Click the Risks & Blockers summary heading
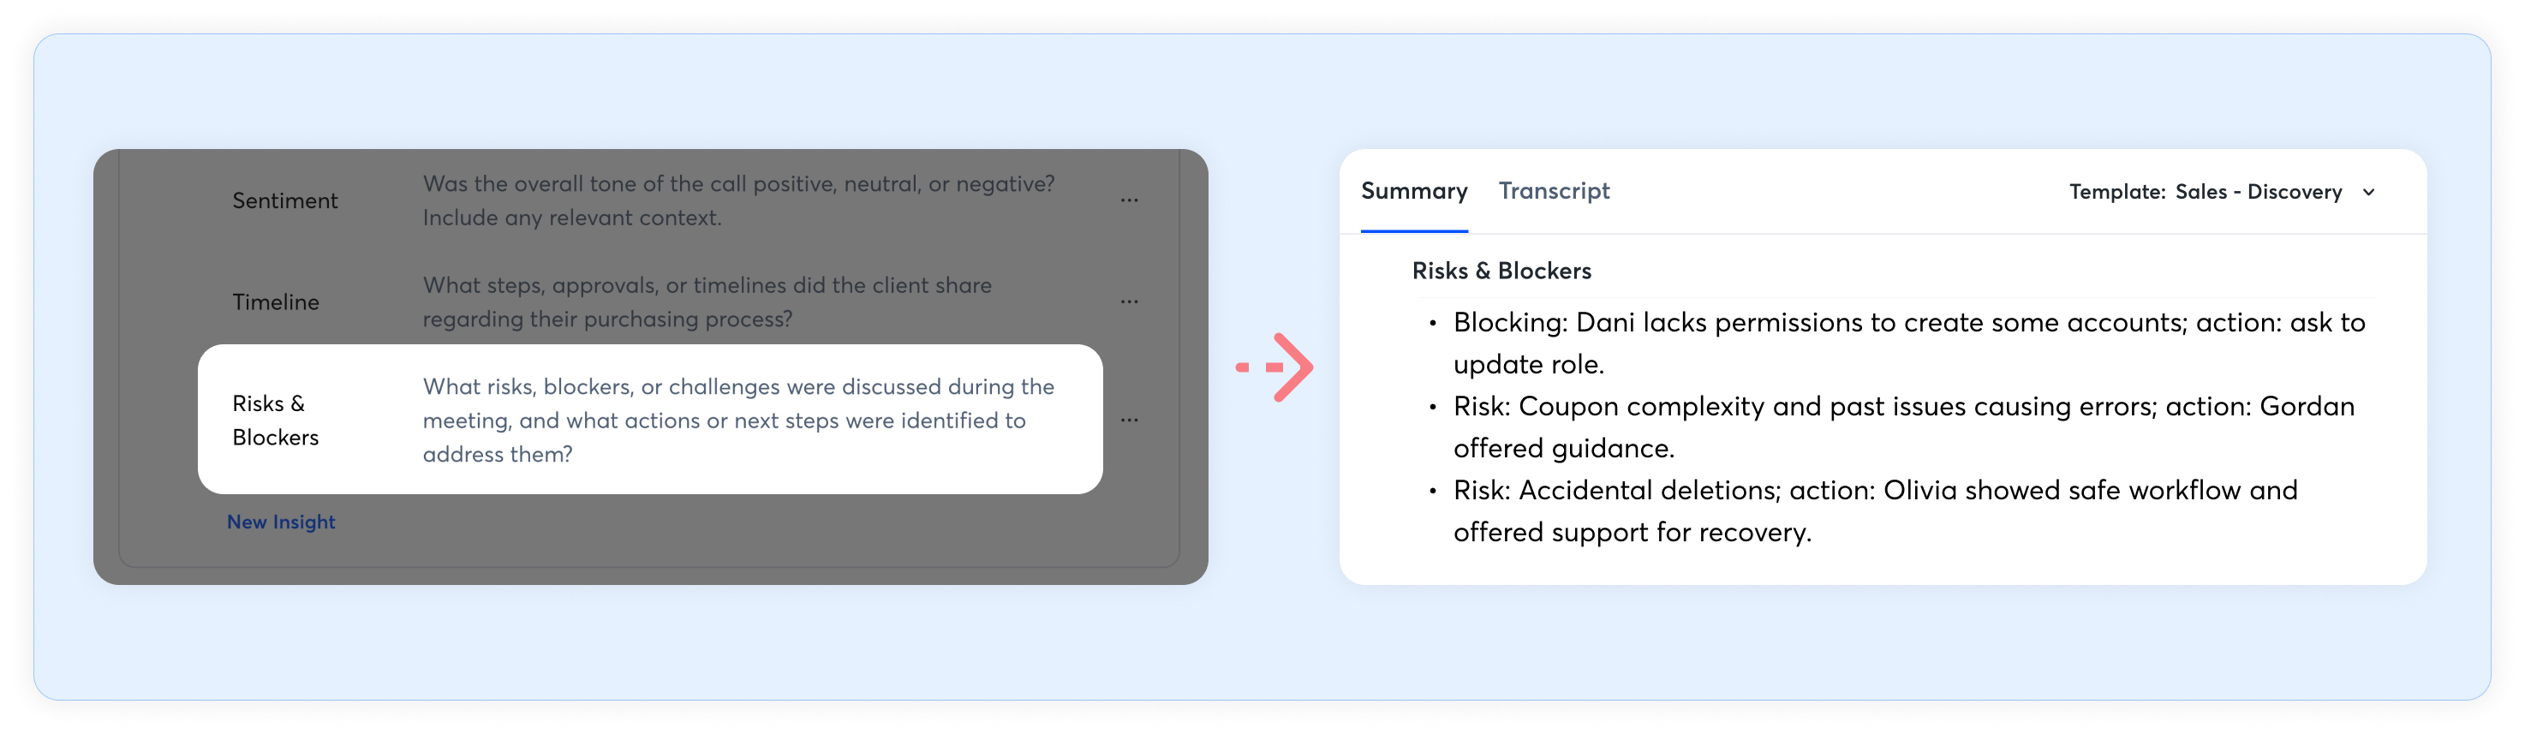Image resolution: width=2525 pixels, height=734 pixels. click(x=1501, y=272)
